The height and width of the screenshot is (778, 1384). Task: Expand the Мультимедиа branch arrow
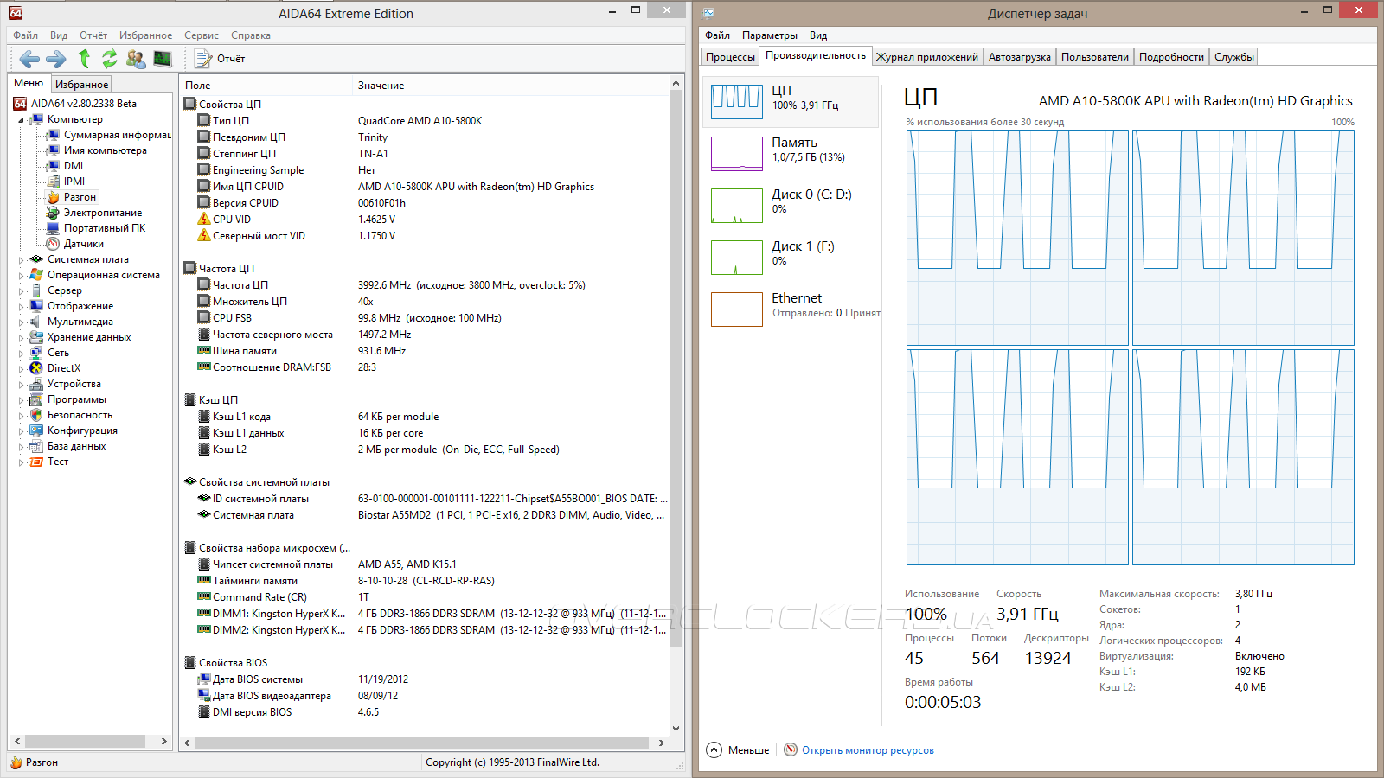pyautogui.click(x=22, y=322)
